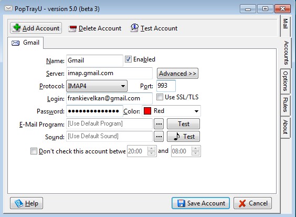Click the Delete Account icon
Screen dimensions: 296x217
click(72, 28)
